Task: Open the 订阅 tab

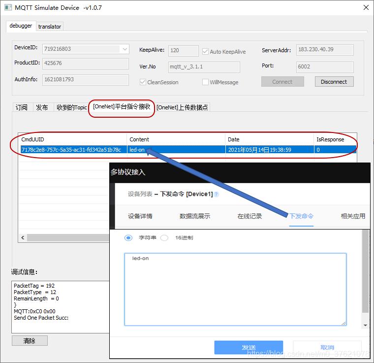Action: [x=22, y=107]
